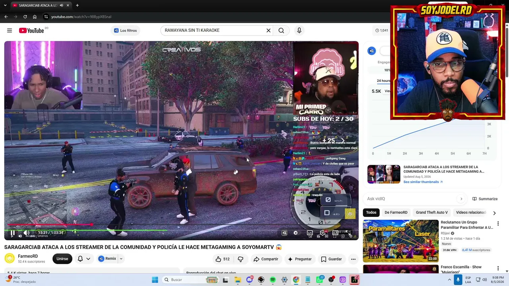
Task: Toggle subtitles on the video player
Action: [310, 233]
